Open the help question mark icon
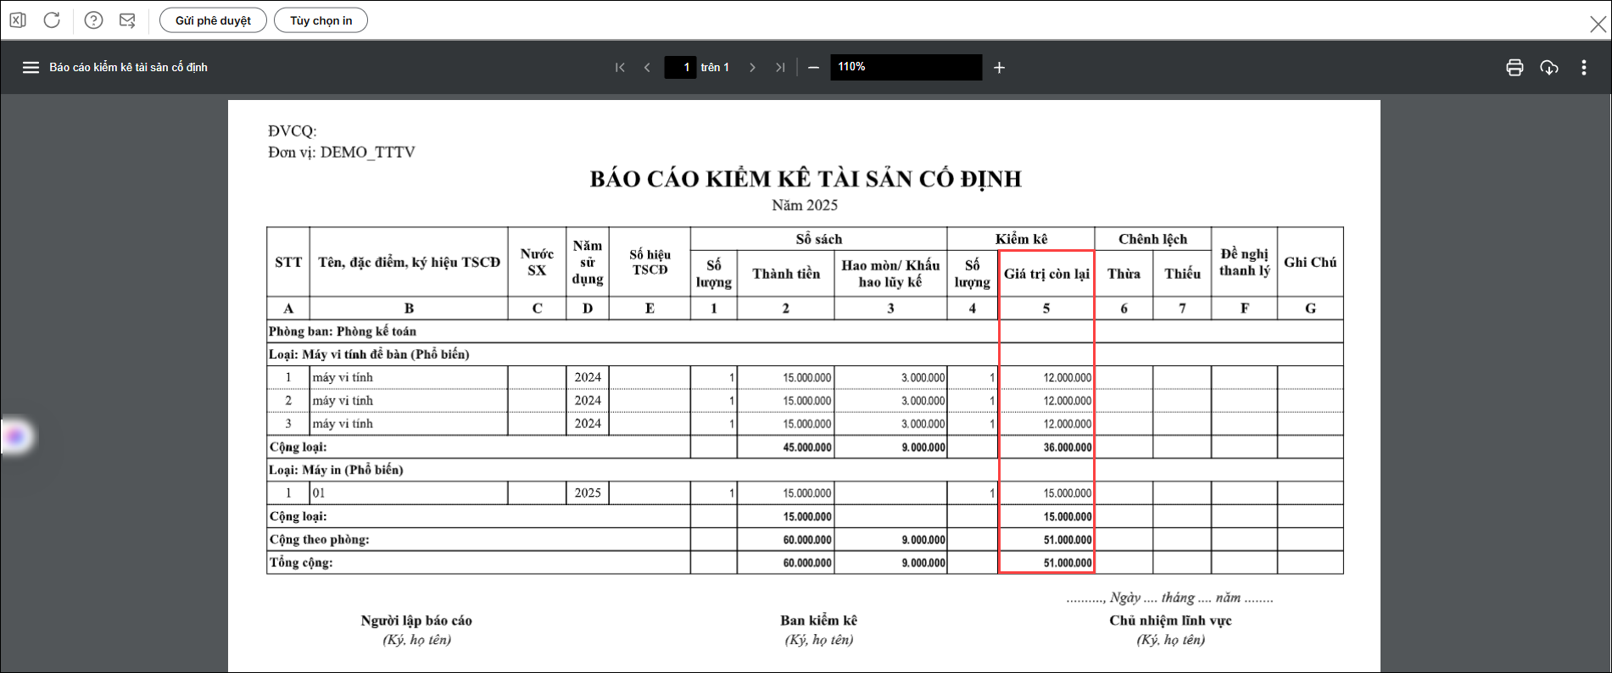The height and width of the screenshot is (673, 1612). 93,19
